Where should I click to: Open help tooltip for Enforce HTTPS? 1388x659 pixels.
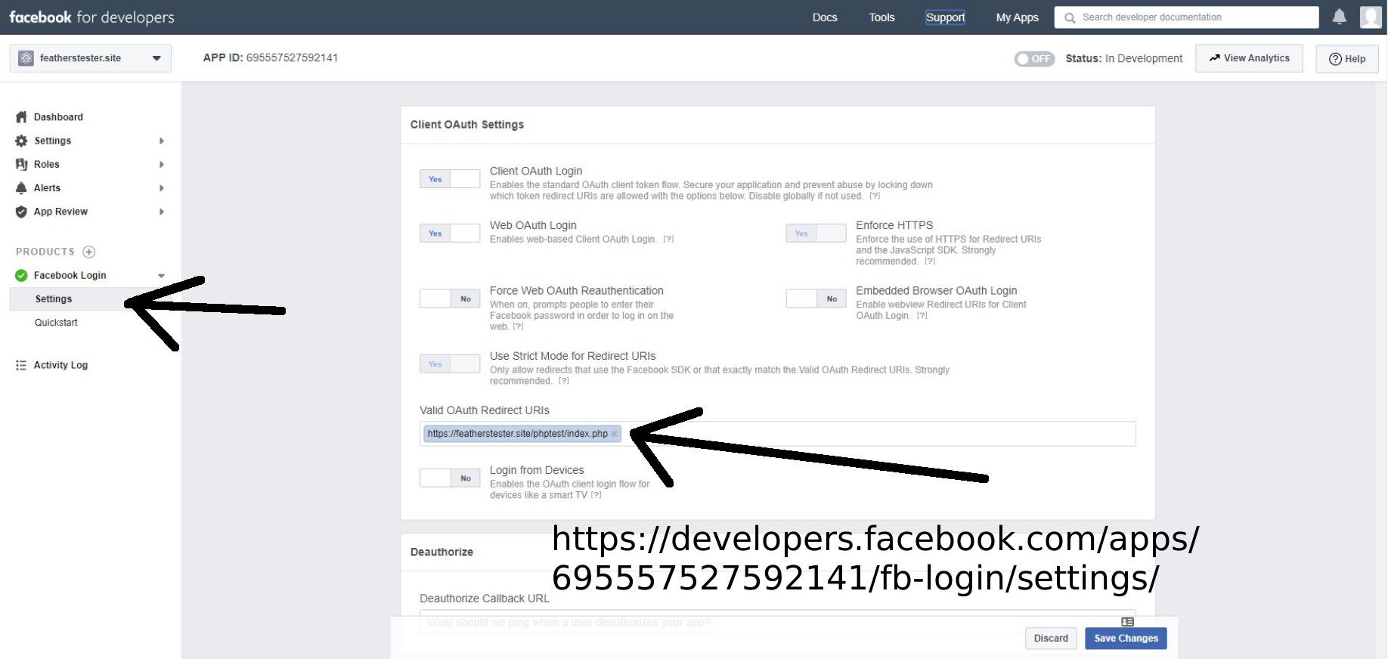pos(930,261)
